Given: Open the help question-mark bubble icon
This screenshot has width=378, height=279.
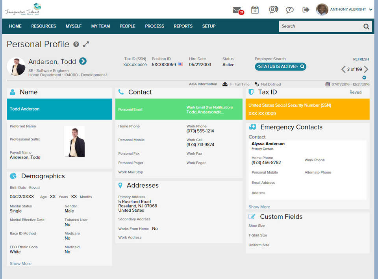Looking at the screenshot, I should pos(289,10).
